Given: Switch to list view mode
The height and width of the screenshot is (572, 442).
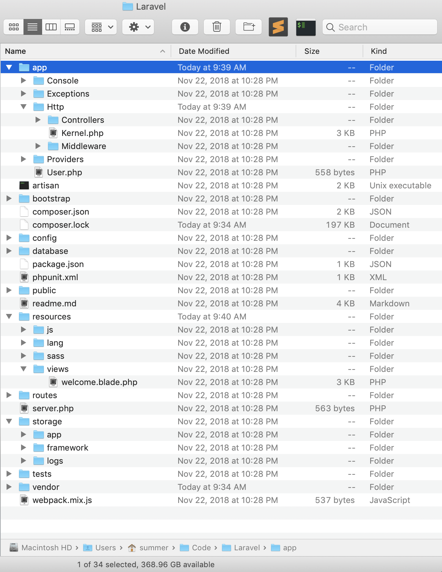Looking at the screenshot, I should [33, 27].
